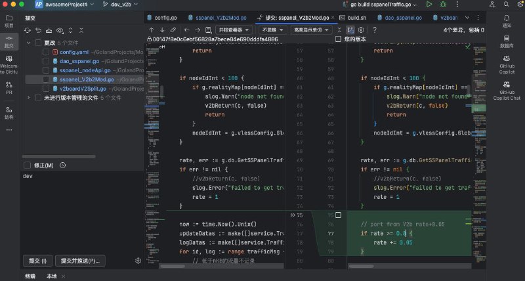This screenshot has height=281, width=525.
Task: Open the dev_v2b branch dropdown
Action: pos(120,5)
